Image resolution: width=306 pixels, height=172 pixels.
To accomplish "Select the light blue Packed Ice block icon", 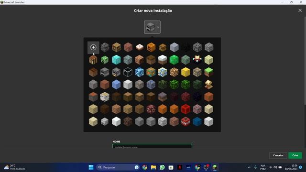I will pyautogui.click(x=116, y=85).
